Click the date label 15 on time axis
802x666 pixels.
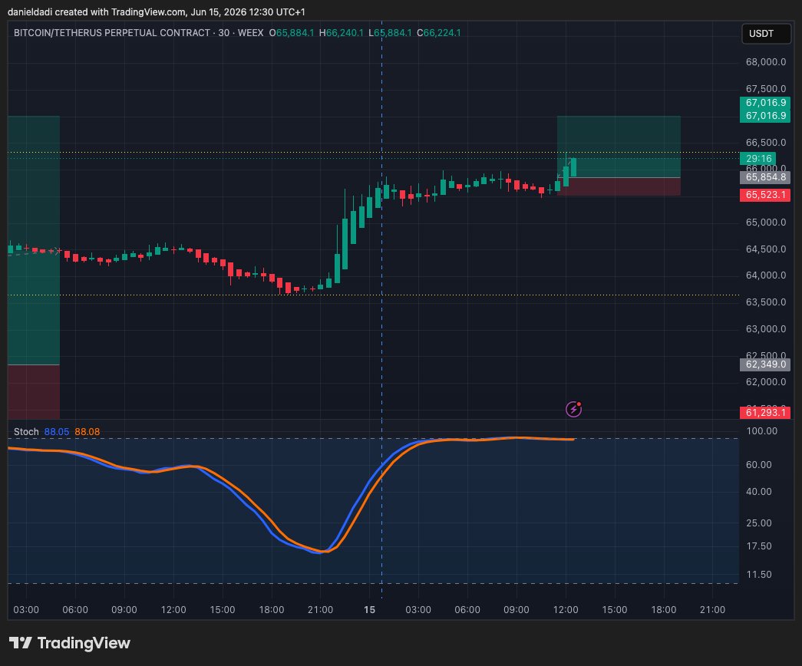click(369, 610)
